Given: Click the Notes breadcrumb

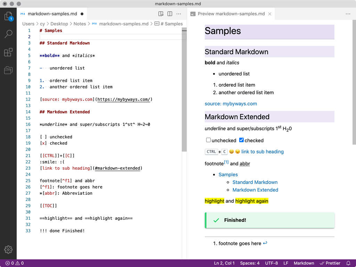Looking at the screenshot, I should click(80, 24).
